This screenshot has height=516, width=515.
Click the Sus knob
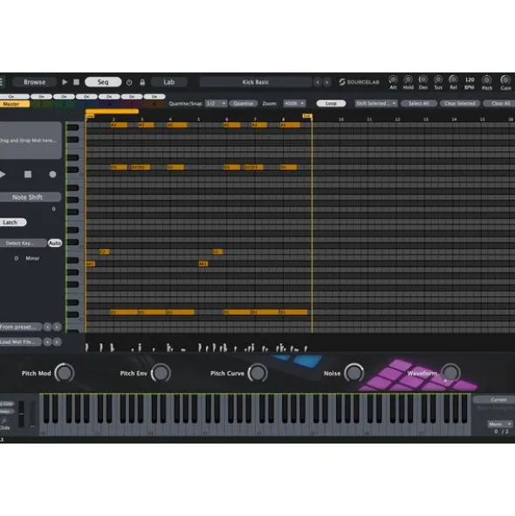coord(438,79)
